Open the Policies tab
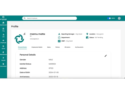The height and width of the screenshot is (94, 125). (x=57, y=47)
